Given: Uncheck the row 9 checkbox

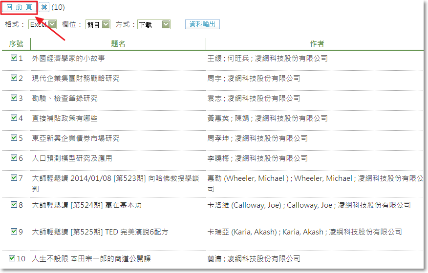Looking at the screenshot, I should pos(14,232).
